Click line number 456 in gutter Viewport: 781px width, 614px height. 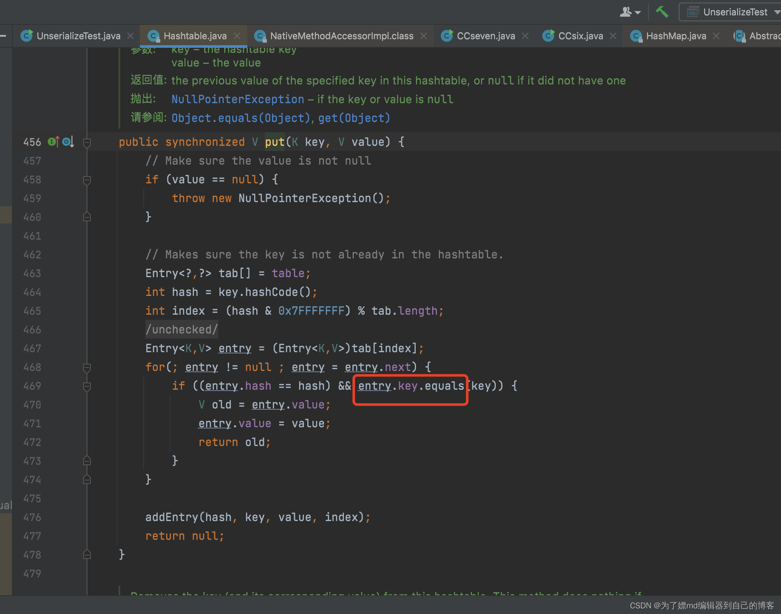32,142
